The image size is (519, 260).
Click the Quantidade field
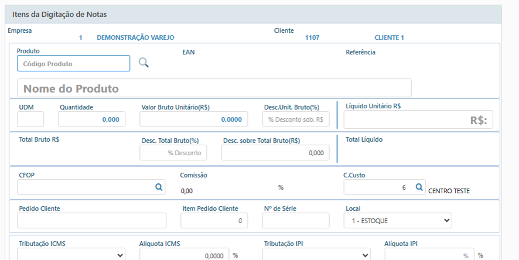tap(91, 119)
